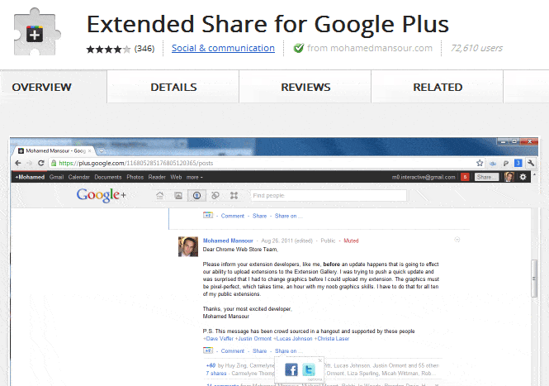The image size is (549, 386).
Task: Click the Google+ Circles icon
Action: pos(215,195)
